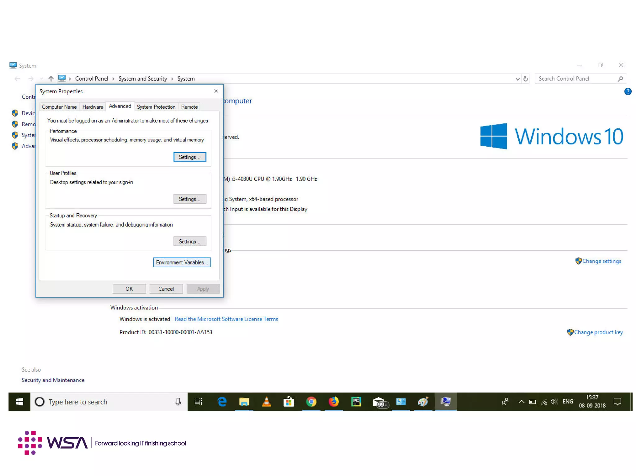
Task: Click Control Panel in the breadcrumb
Action: point(92,79)
